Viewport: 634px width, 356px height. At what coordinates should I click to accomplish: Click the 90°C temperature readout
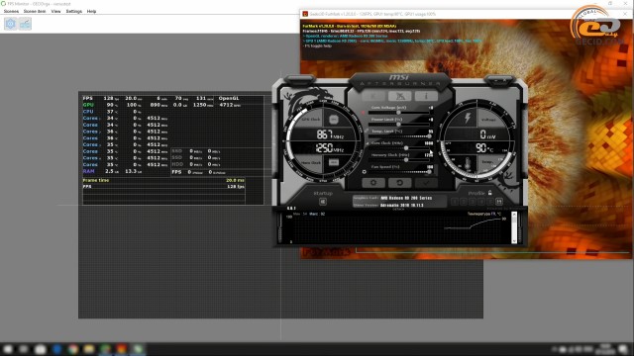click(x=484, y=148)
